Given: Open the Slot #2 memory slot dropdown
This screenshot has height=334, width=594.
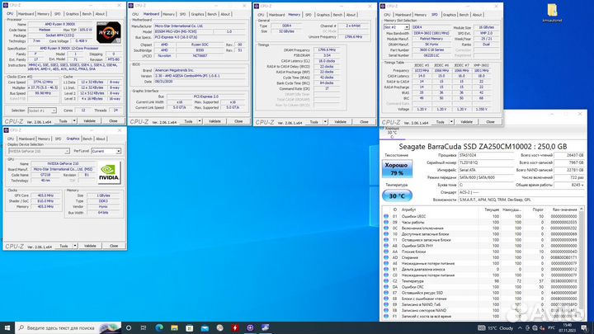Looking at the screenshot, I should (x=397, y=27).
